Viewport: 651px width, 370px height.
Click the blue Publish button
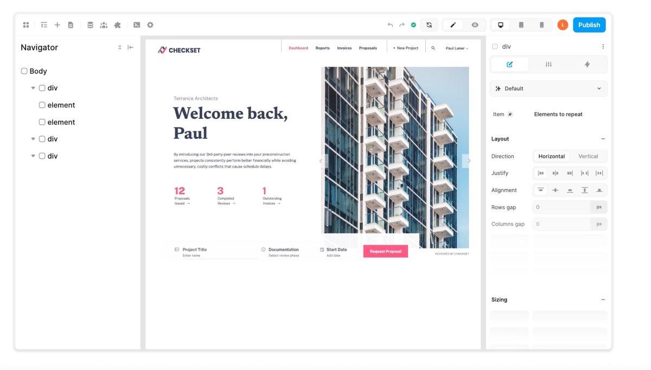pyautogui.click(x=589, y=25)
